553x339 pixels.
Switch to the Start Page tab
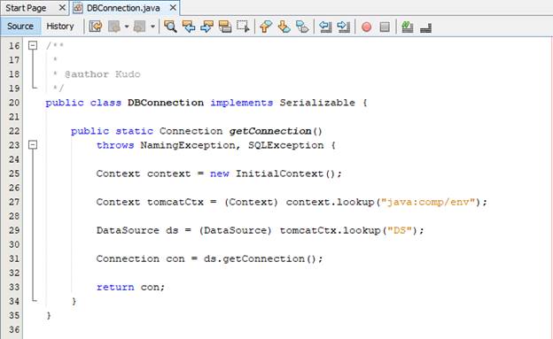tap(26, 8)
